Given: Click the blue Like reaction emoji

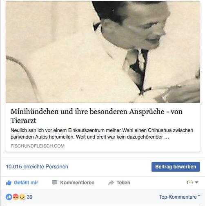Looking at the screenshot, I should click(x=9, y=197).
